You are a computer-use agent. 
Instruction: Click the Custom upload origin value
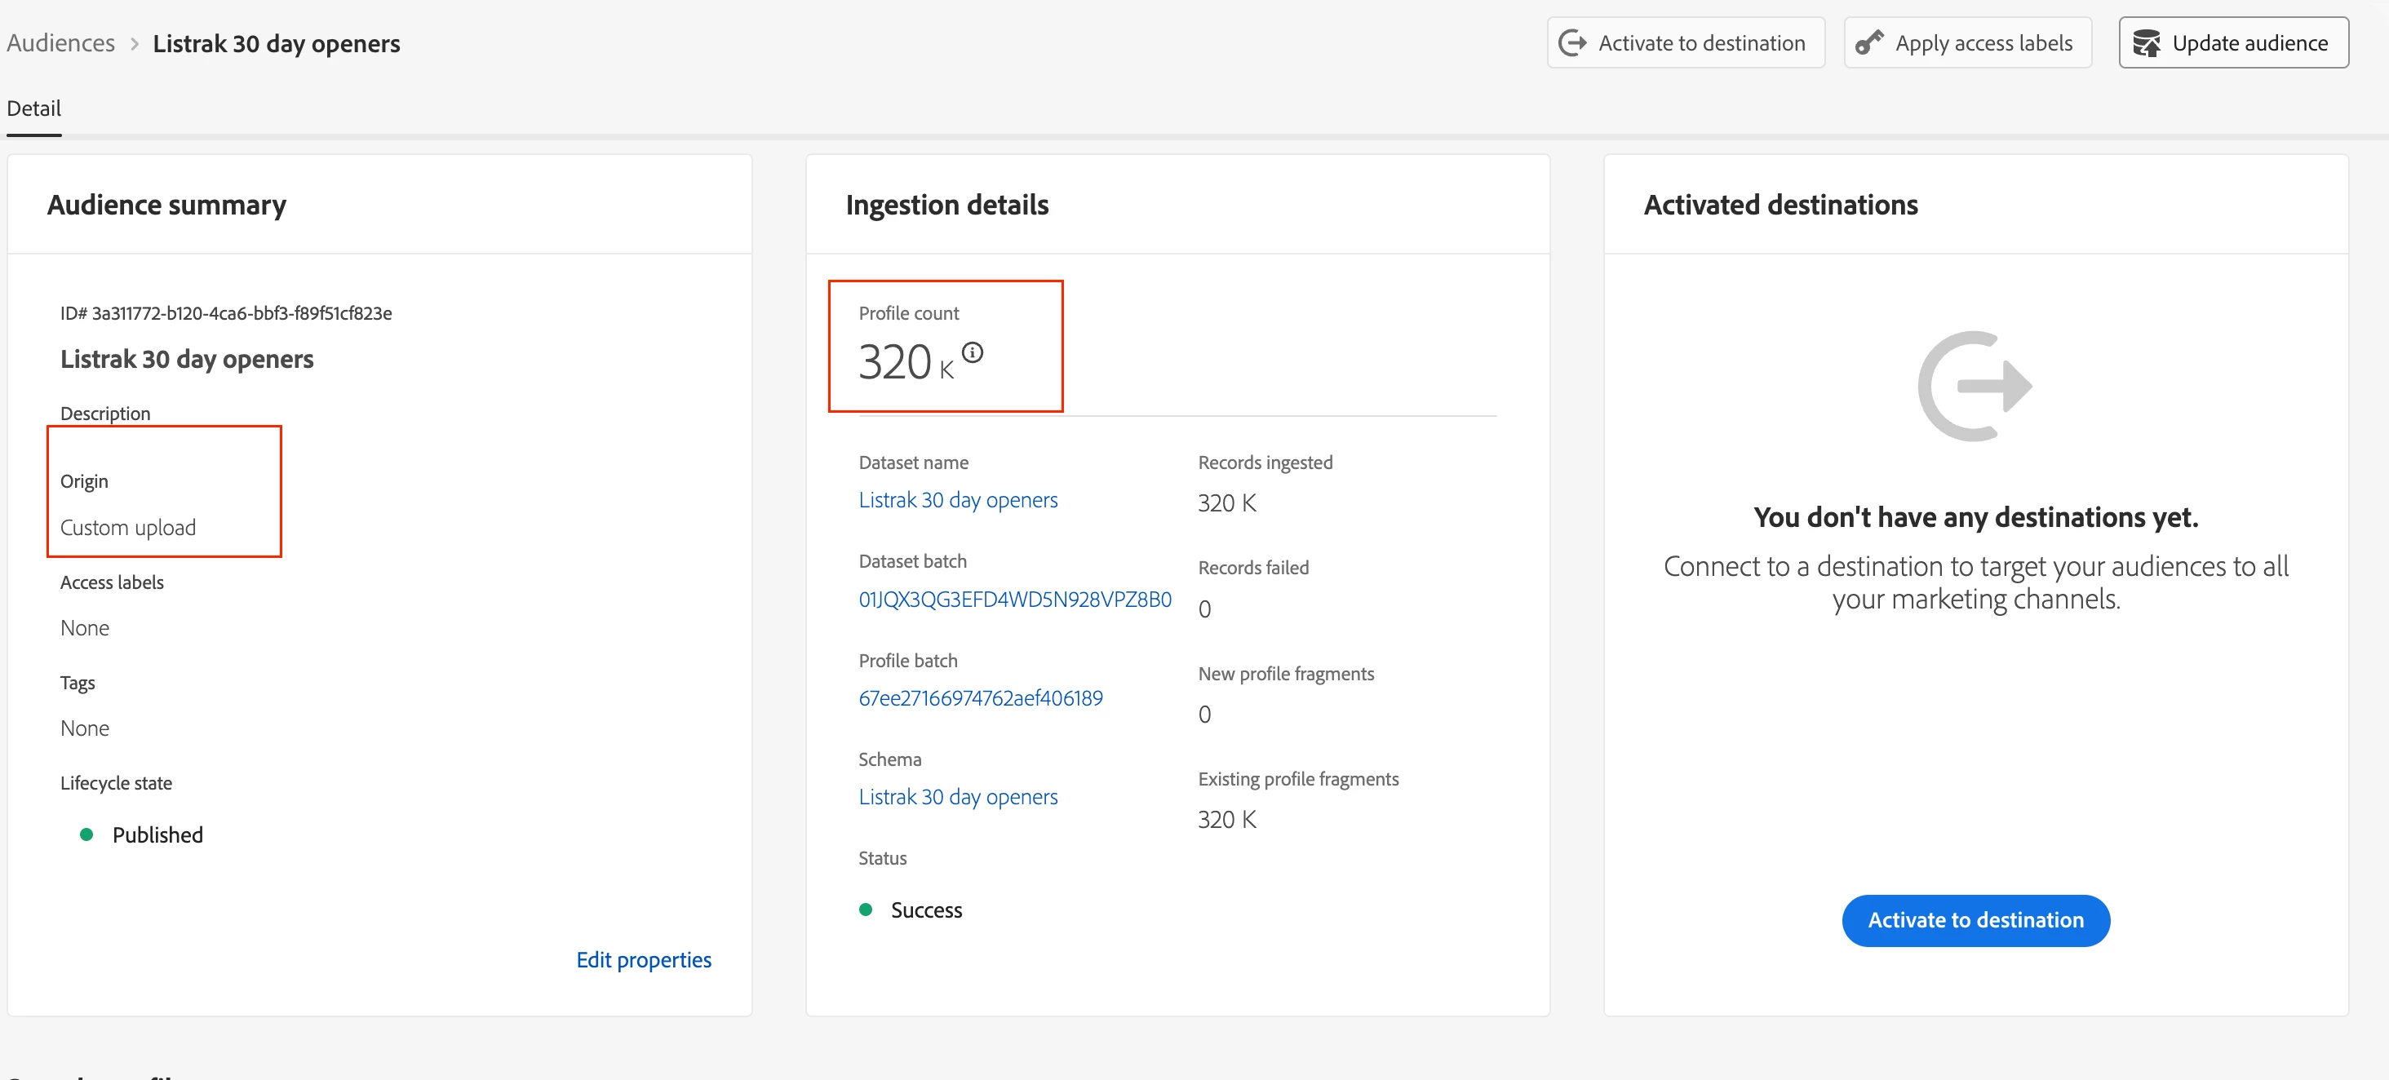128,528
